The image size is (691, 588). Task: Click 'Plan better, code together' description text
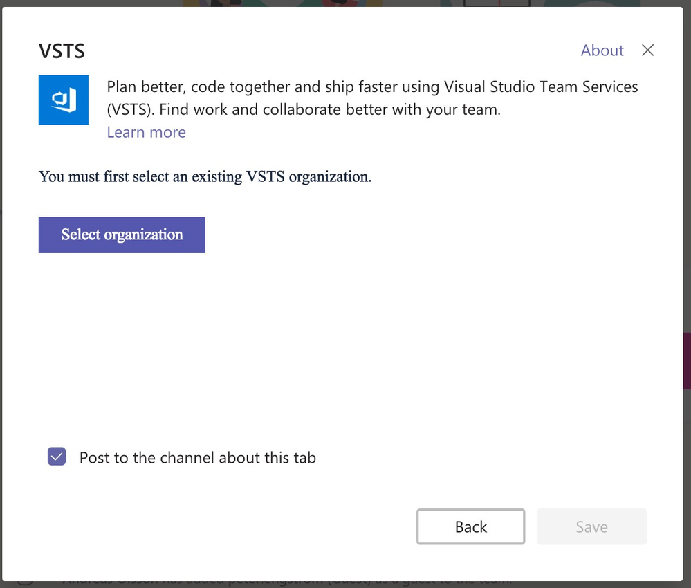(372, 98)
